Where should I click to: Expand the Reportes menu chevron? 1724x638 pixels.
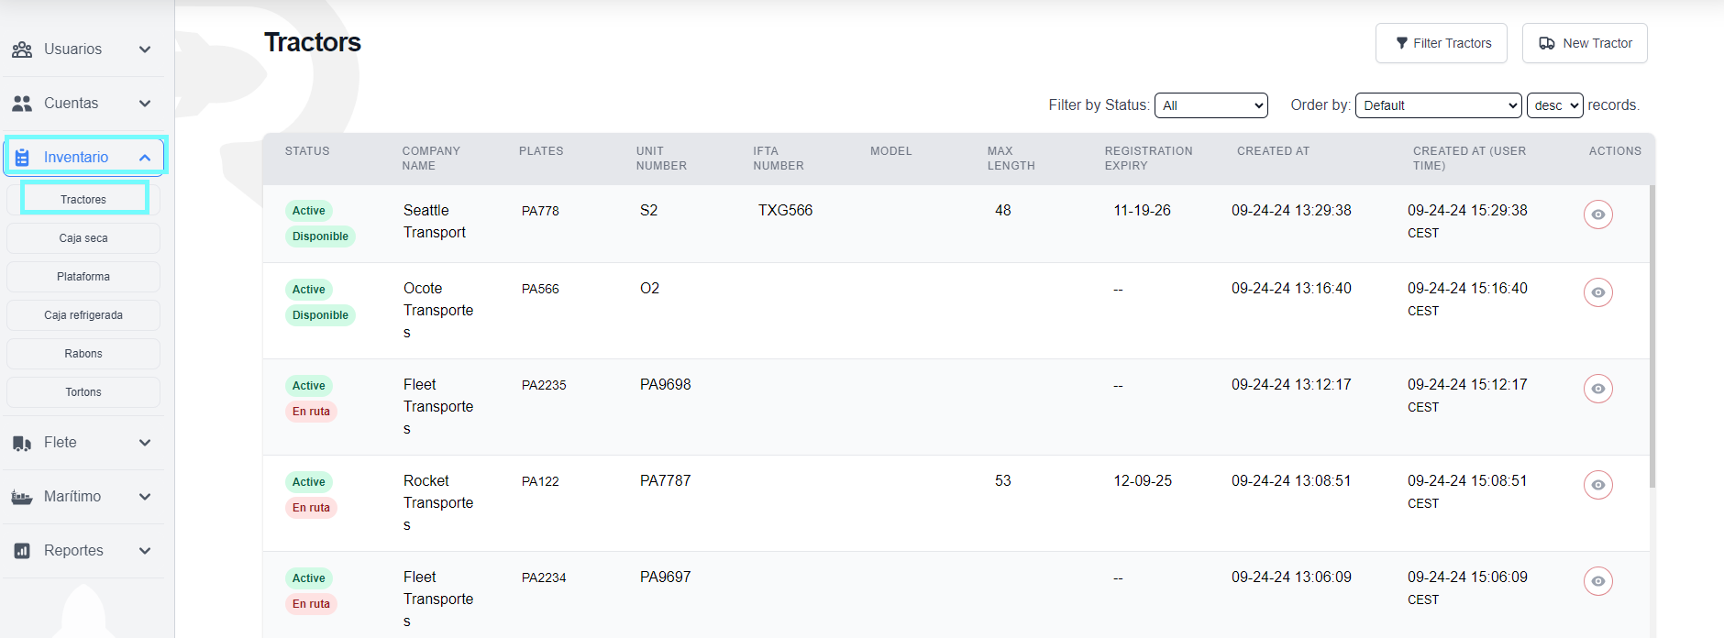click(x=145, y=551)
